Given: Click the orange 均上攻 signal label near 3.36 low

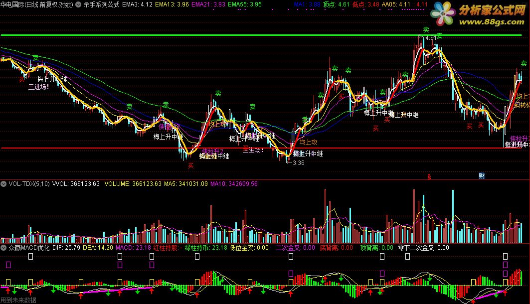Looking at the screenshot, I should click(308, 142).
